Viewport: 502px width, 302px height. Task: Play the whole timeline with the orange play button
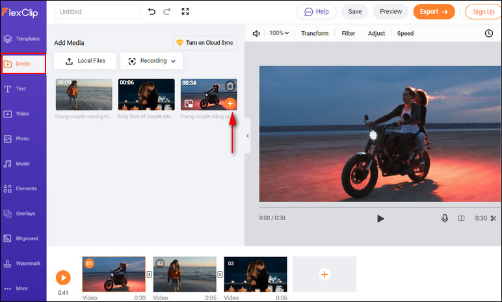coord(63,278)
